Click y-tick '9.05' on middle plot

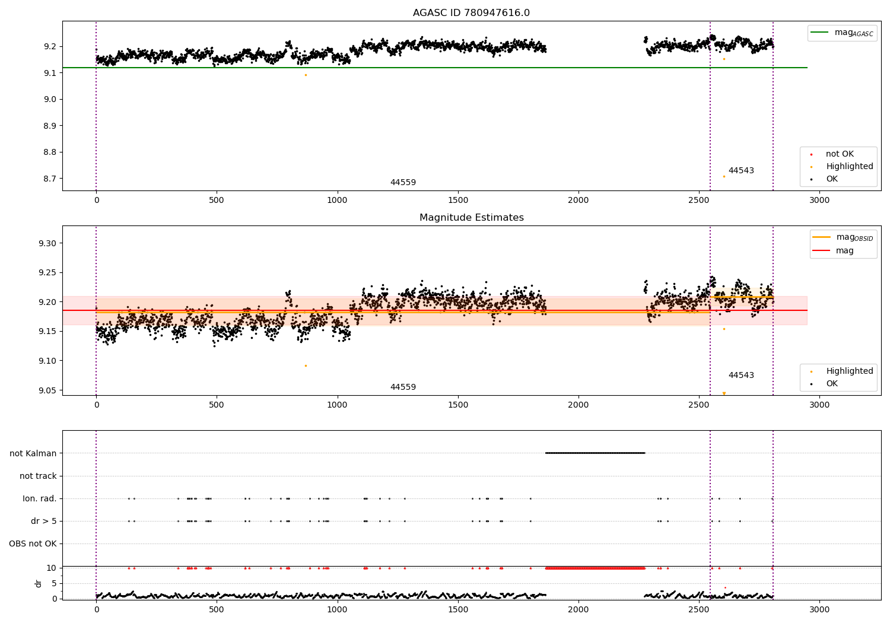(x=47, y=390)
